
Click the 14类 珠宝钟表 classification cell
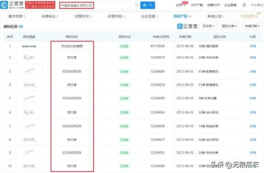coord(208,126)
